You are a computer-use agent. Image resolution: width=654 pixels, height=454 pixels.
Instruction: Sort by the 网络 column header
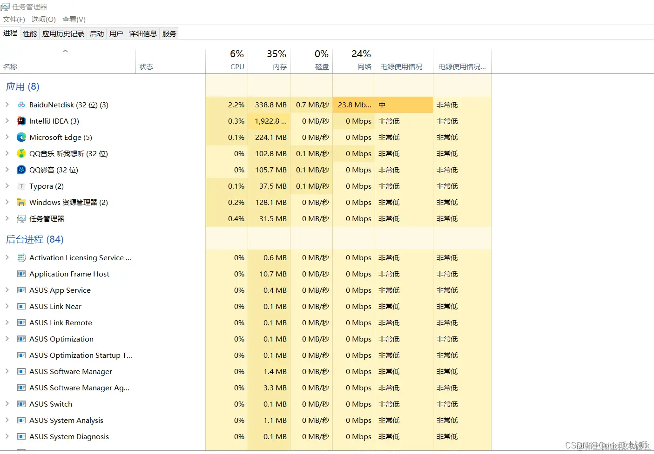(354, 61)
